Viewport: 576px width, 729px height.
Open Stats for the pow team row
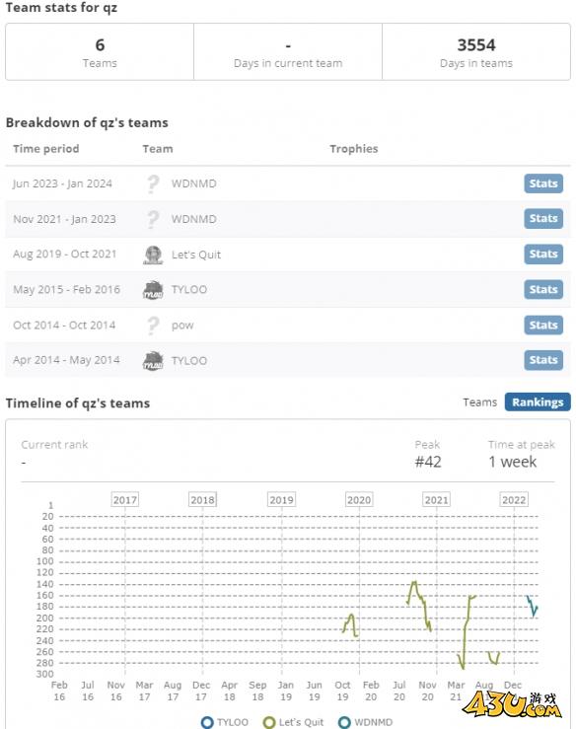pyautogui.click(x=543, y=325)
